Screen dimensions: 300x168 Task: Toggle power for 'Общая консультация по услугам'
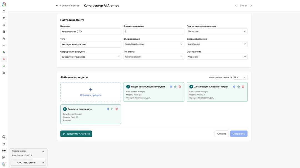click(x=175, y=87)
